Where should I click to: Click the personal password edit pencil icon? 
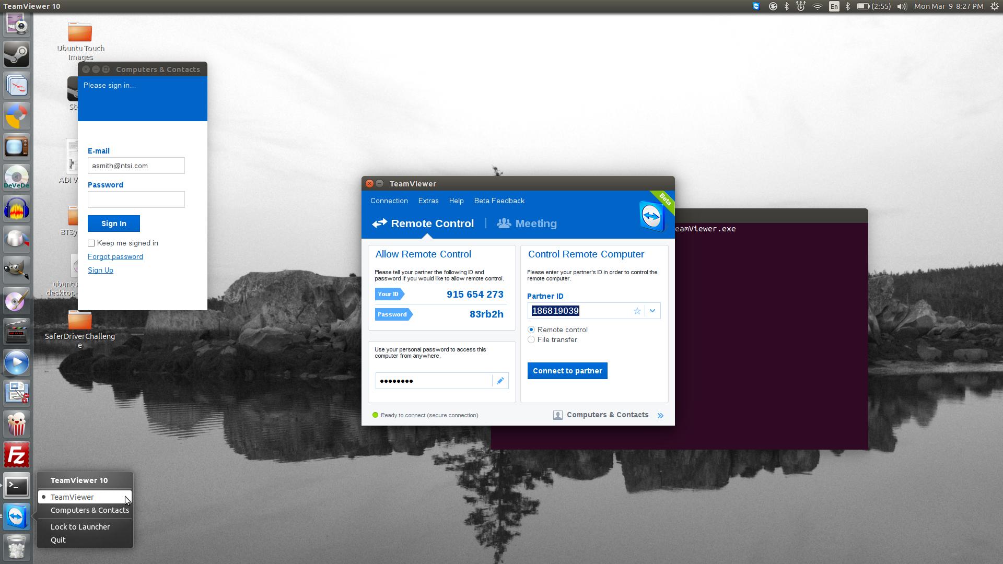click(x=501, y=381)
